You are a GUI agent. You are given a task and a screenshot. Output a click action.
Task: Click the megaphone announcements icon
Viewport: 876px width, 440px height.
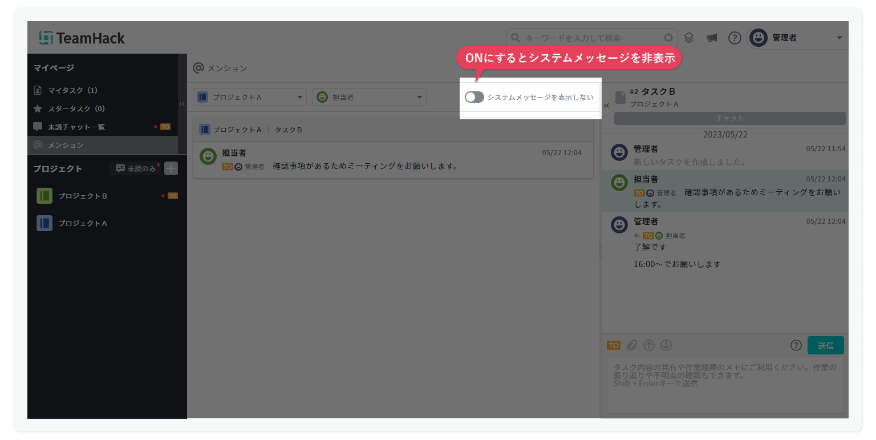[711, 38]
